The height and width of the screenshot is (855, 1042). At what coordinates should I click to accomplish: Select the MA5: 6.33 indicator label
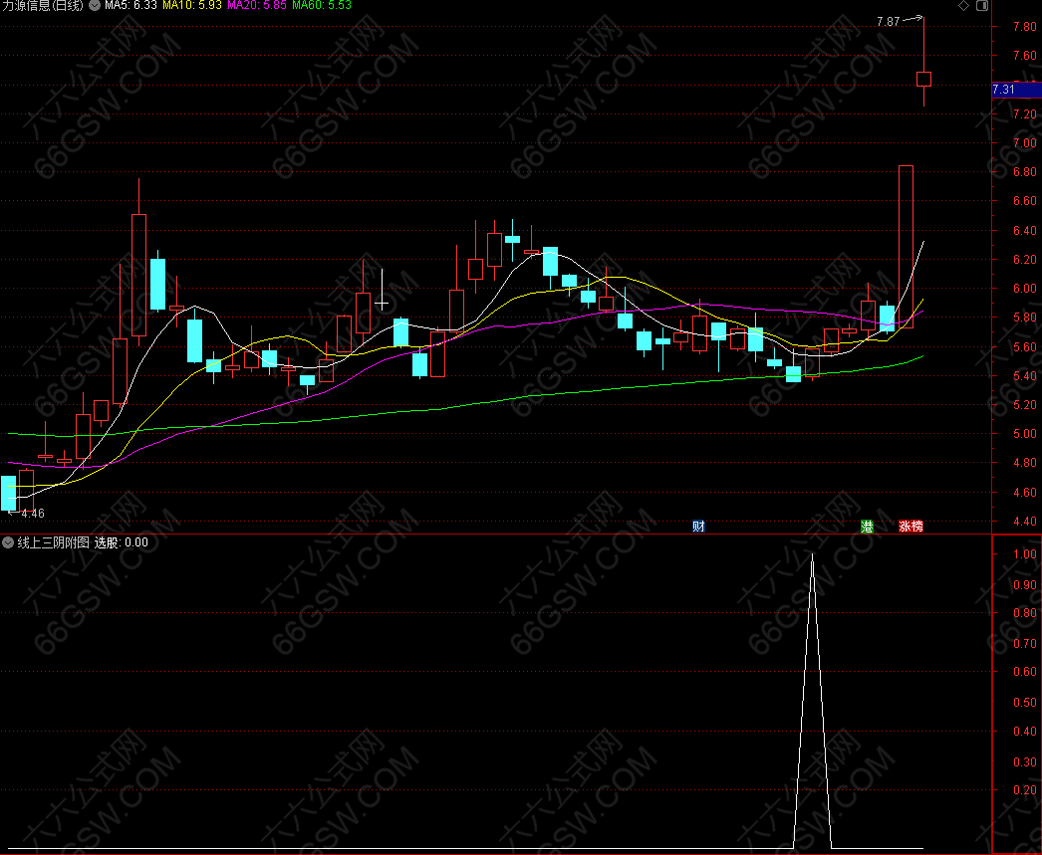pos(130,5)
